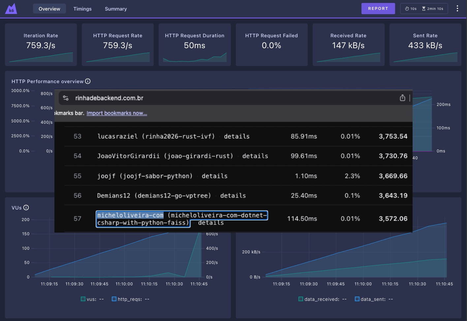This screenshot has height=321, width=467.
Task: Open details for lucasraziel entry
Action: (237, 136)
